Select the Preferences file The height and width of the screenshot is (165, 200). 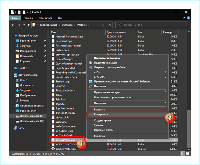62,50
